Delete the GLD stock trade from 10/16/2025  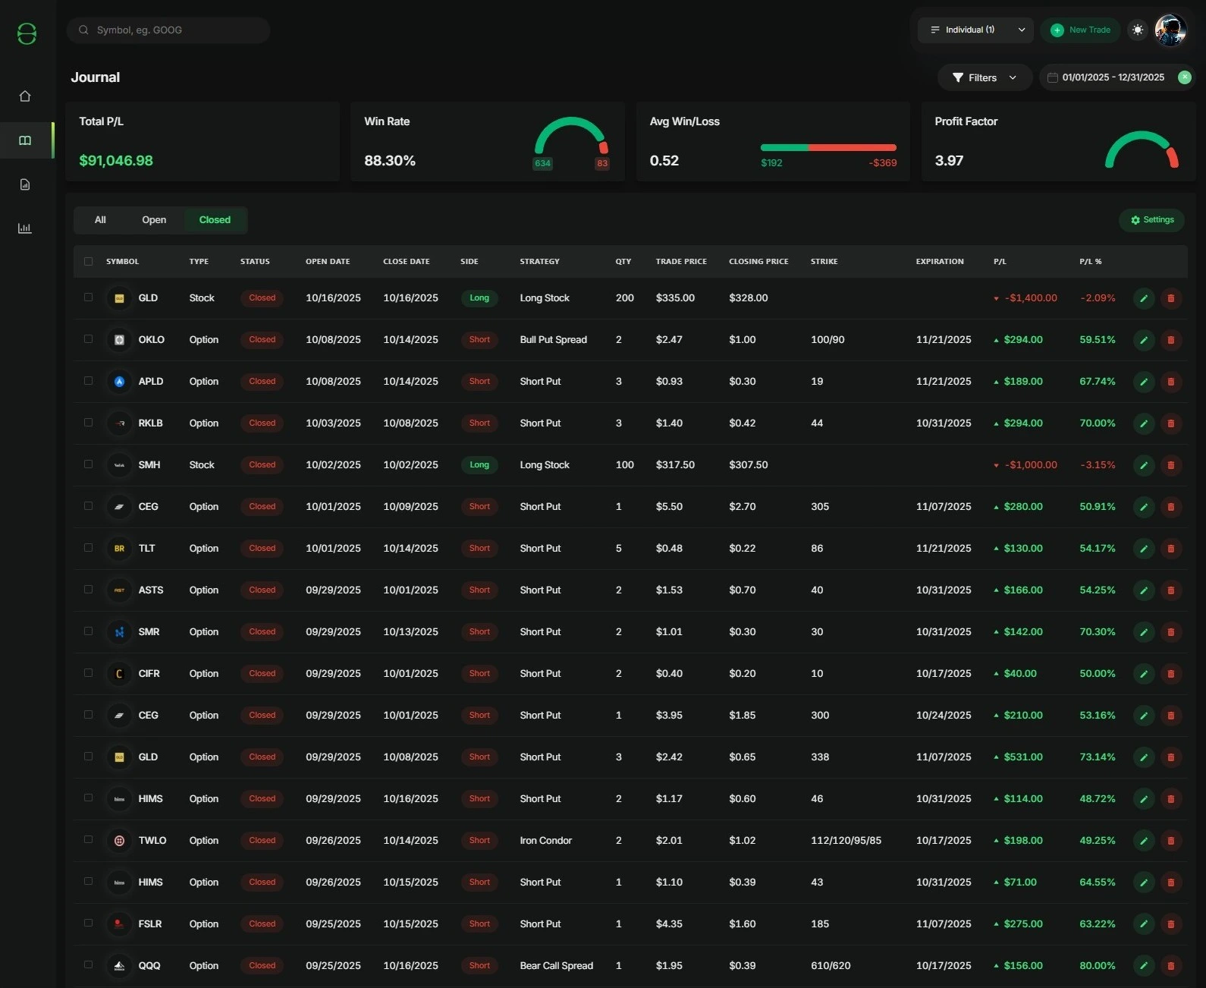pyautogui.click(x=1171, y=298)
